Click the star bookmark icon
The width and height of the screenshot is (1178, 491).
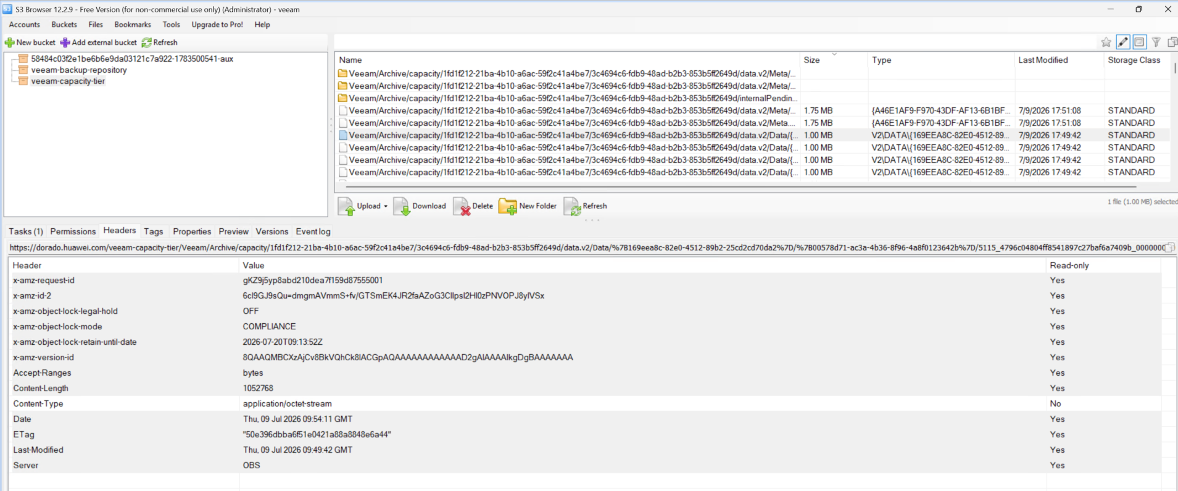pyautogui.click(x=1106, y=42)
